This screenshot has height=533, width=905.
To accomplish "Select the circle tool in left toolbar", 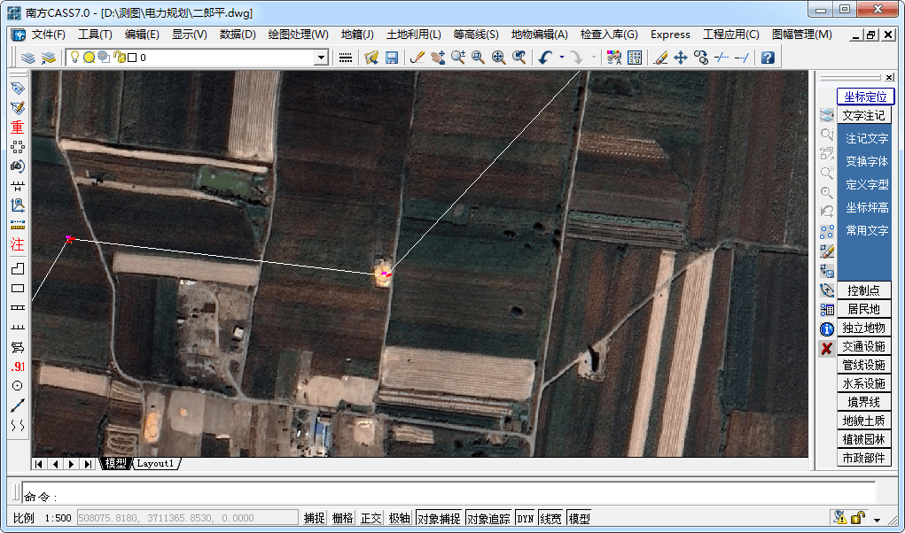I will click(18, 386).
